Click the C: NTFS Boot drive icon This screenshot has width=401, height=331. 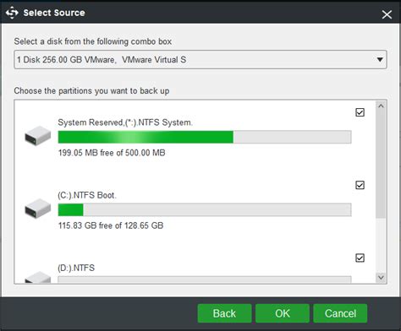pos(38,209)
